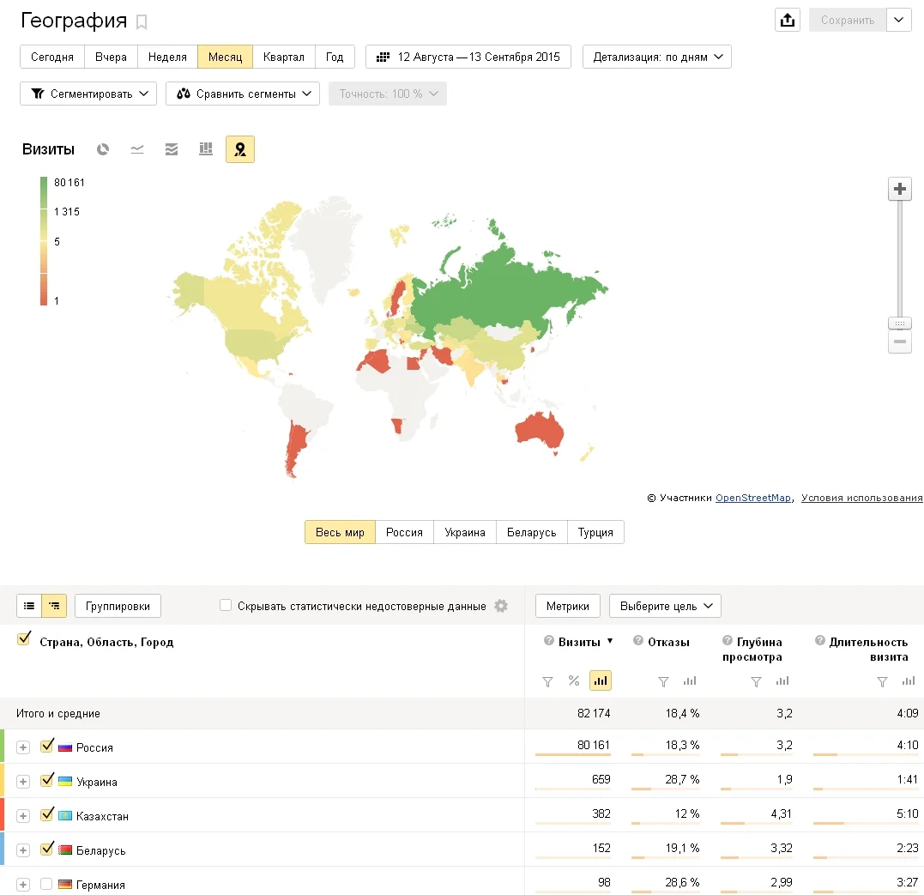924x895 pixels.
Task: Select the line chart view icon
Action: pyautogui.click(x=137, y=149)
